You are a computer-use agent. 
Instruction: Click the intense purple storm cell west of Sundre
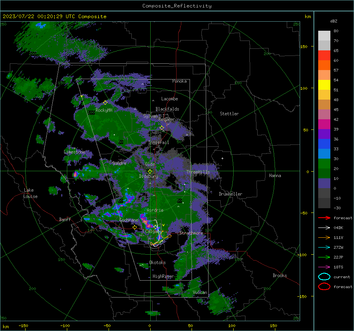76,174
